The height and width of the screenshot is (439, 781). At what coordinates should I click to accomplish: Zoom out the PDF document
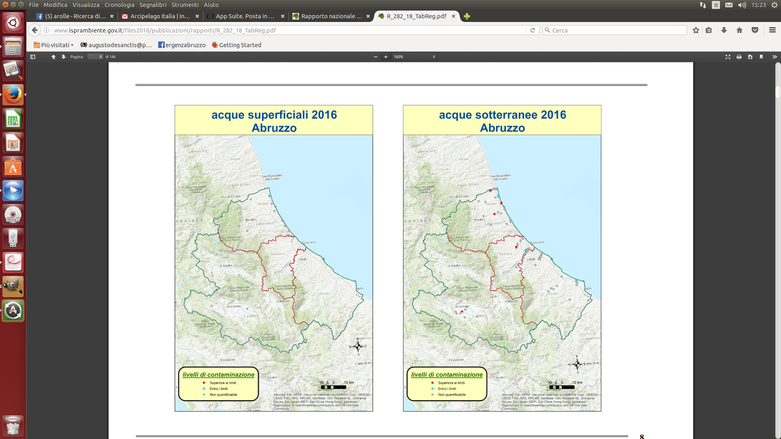coord(375,57)
